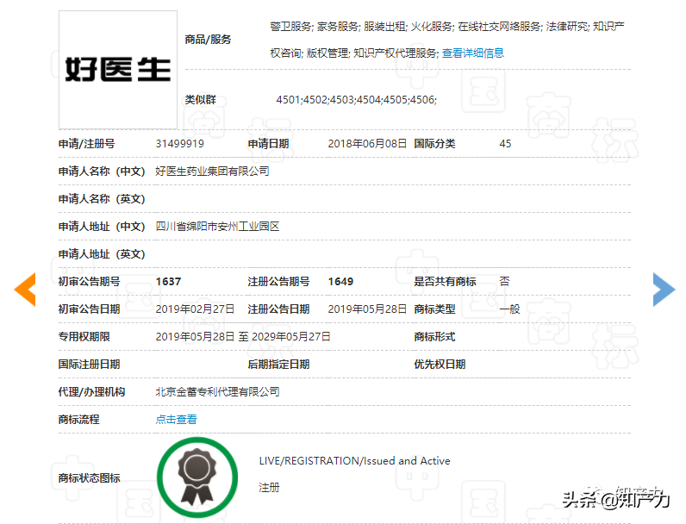
Task: Select the 注册 status text
Action: [x=269, y=487]
